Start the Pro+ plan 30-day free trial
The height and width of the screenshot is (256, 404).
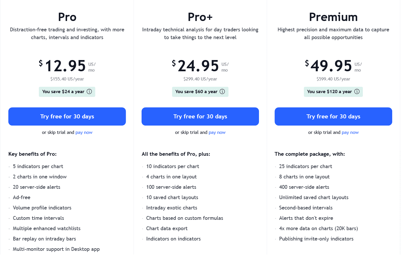coord(200,116)
